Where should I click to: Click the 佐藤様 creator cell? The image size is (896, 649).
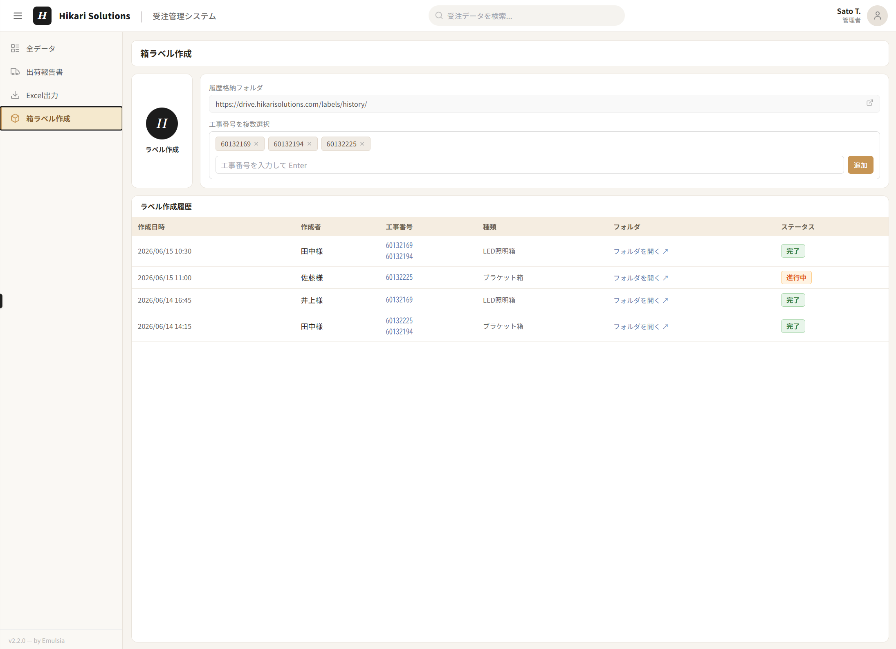pyautogui.click(x=312, y=278)
